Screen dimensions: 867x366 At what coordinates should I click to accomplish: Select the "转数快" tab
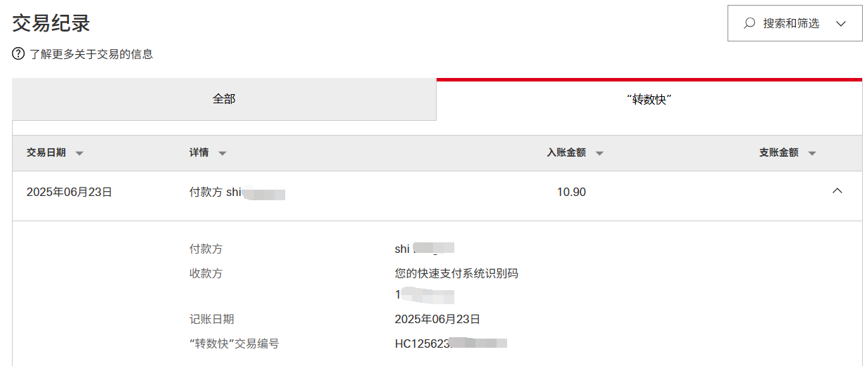pyautogui.click(x=649, y=100)
